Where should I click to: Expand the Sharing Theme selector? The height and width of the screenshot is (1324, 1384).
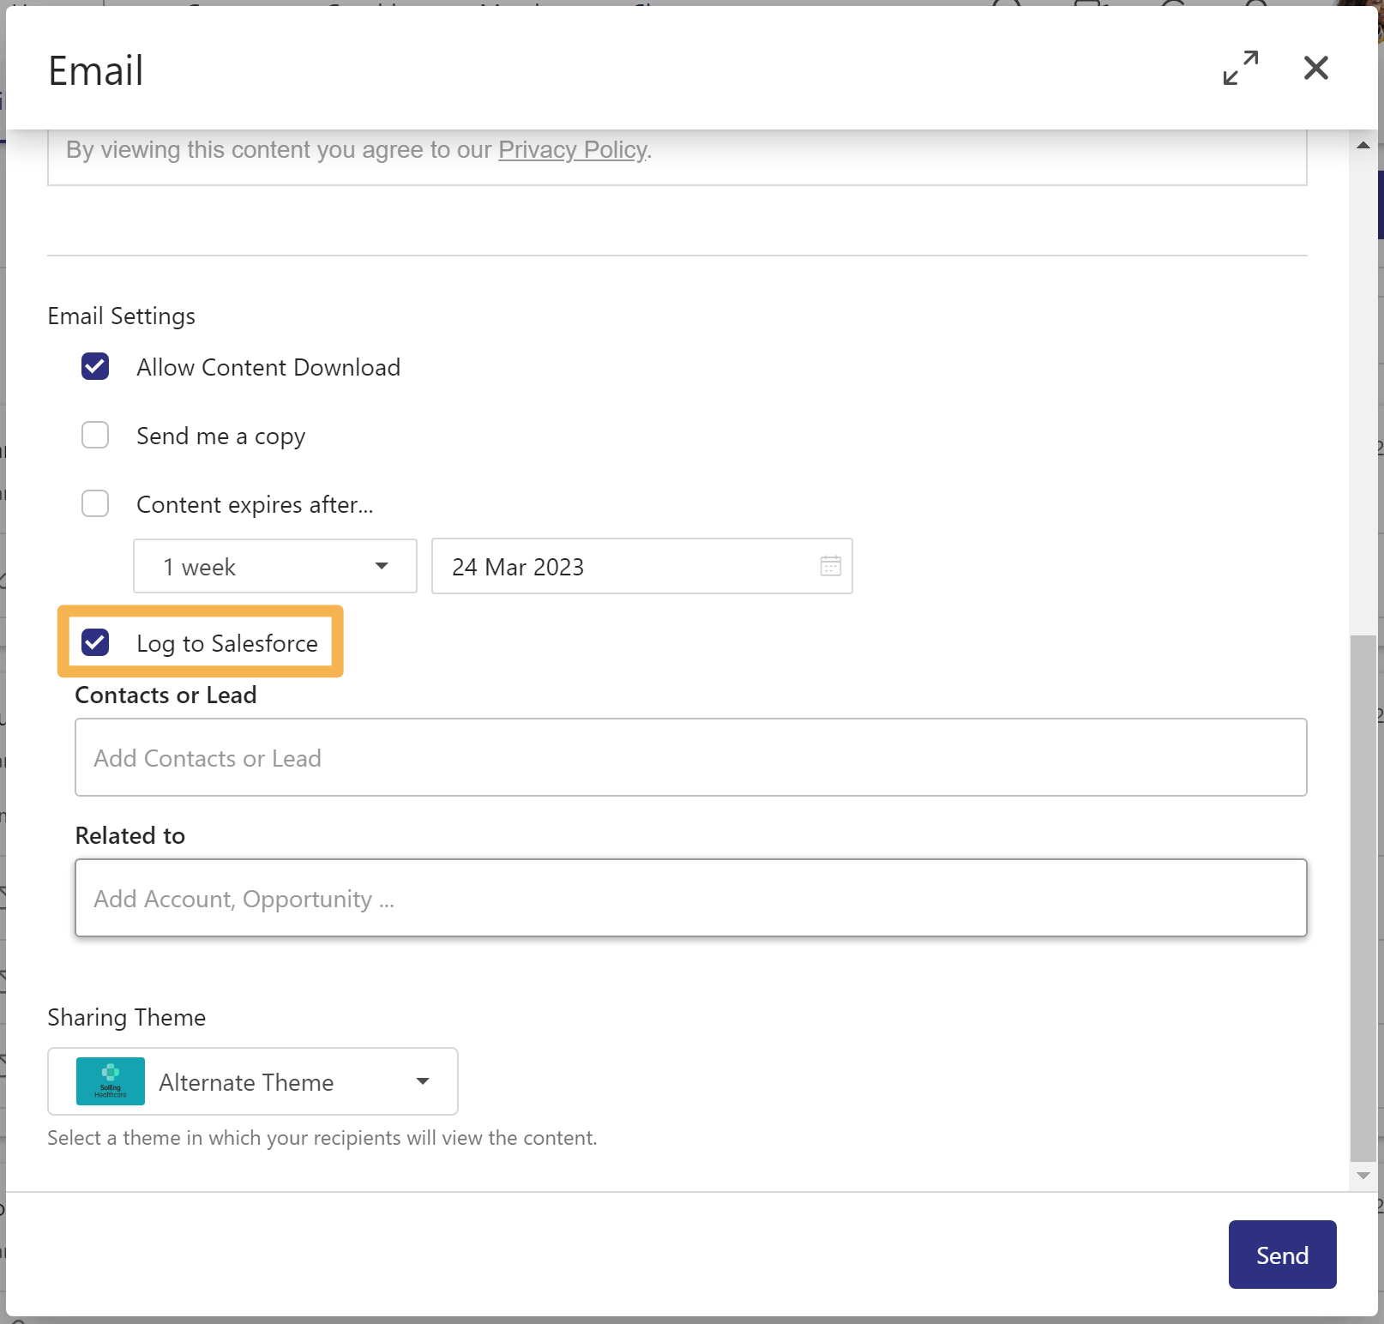[x=422, y=1081]
